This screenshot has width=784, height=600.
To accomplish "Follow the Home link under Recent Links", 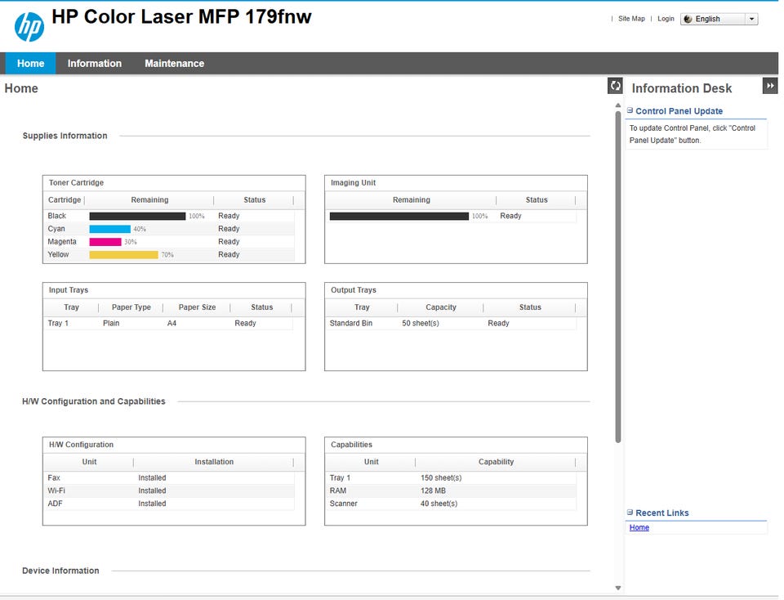I will tap(639, 527).
